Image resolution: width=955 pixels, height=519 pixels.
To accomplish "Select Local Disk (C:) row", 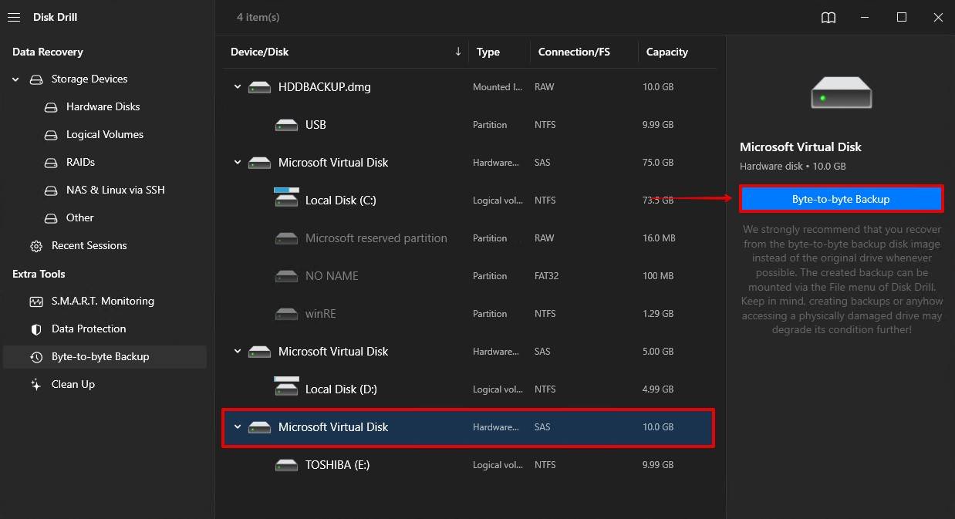I will tap(469, 201).
